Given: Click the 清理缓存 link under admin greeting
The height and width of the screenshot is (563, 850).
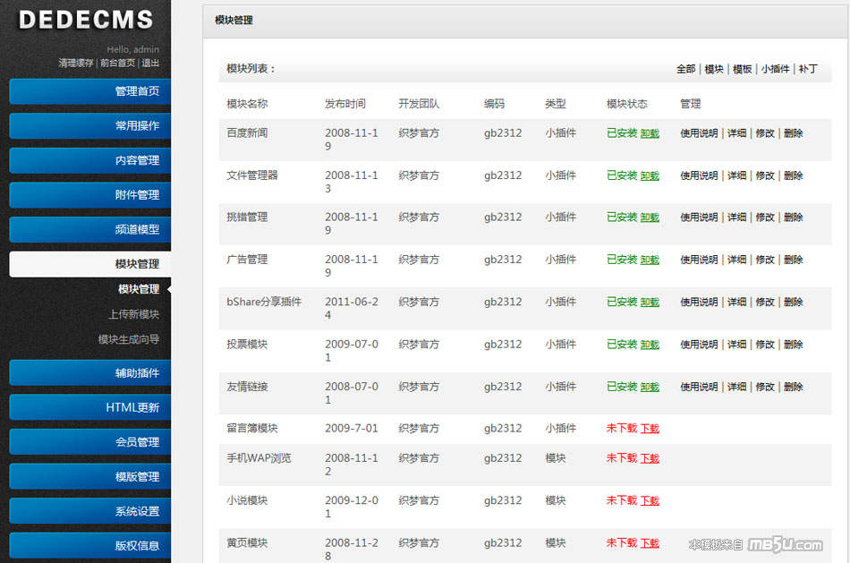Looking at the screenshot, I should point(76,64).
